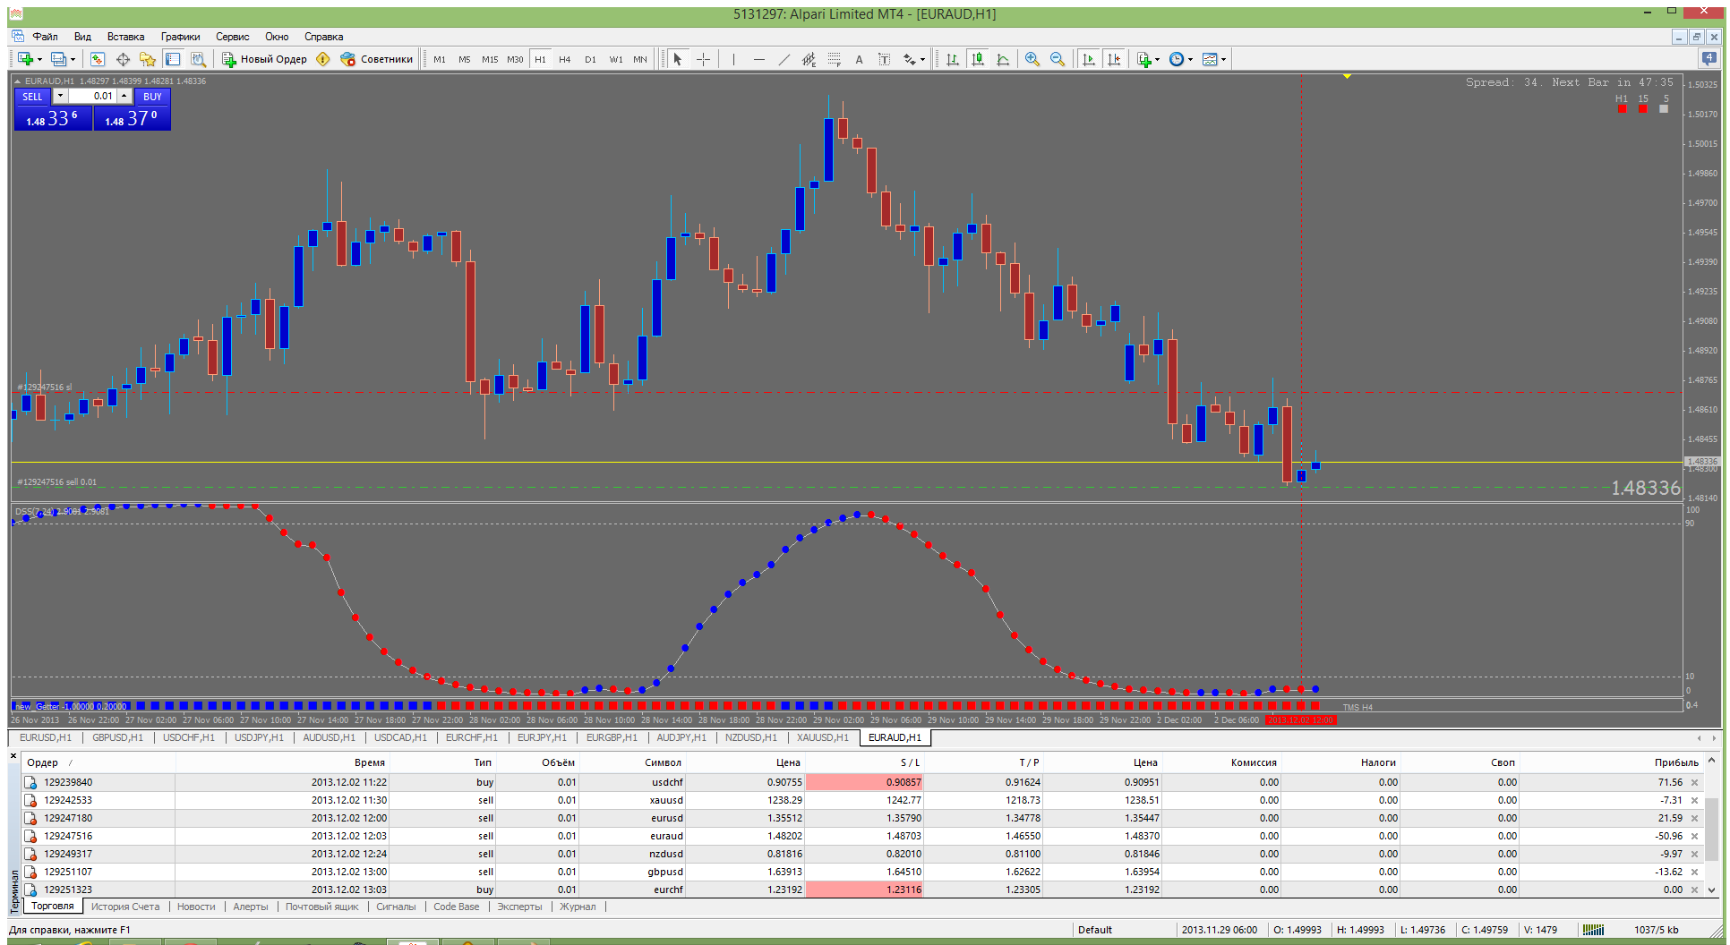The width and height of the screenshot is (1730, 945).
Task: Open the Periodicity clock icon
Action: pyautogui.click(x=1177, y=59)
